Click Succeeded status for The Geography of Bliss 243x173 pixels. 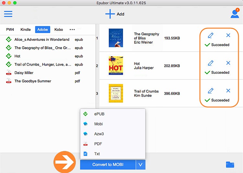click(x=217, y=45)
